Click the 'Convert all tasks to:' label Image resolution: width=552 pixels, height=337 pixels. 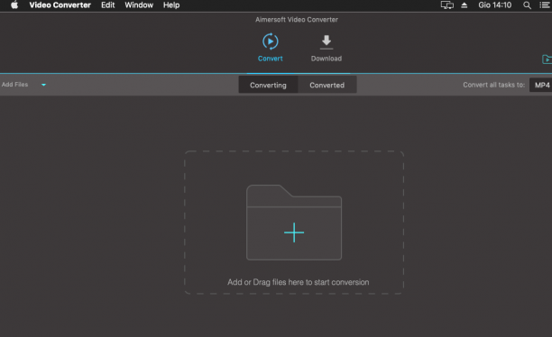(493, 85)
